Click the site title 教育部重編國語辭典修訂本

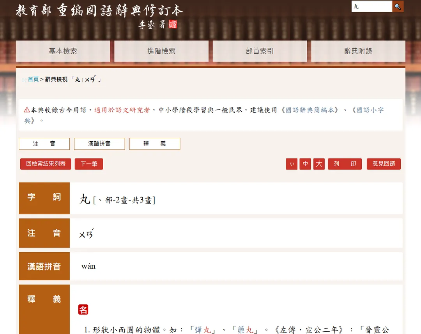pyautogui.click(x=99, y=11)
